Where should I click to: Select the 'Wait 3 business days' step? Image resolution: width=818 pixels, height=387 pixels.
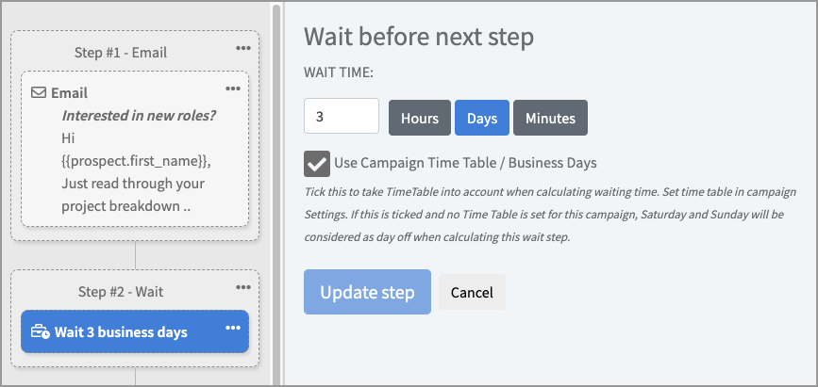(121, 331)
